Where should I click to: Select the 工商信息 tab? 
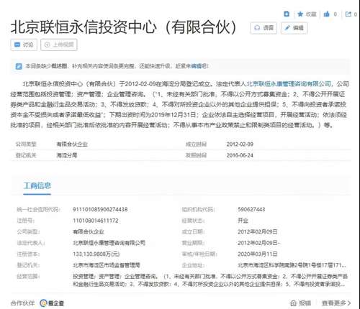click(x=37, y=185)
